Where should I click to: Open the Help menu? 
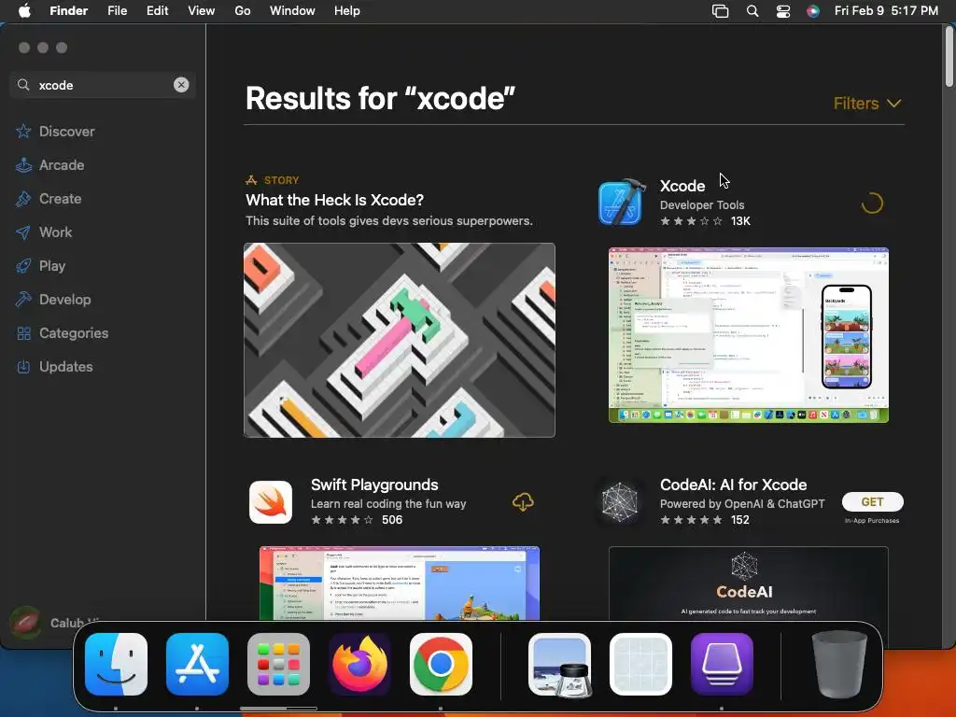(347, 11)
